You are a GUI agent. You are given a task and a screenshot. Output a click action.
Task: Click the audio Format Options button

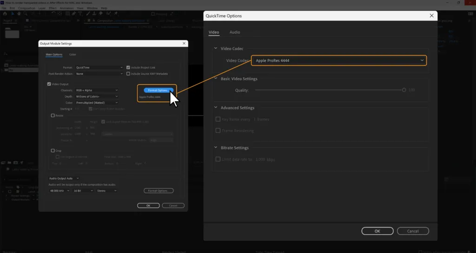(159, 191)
